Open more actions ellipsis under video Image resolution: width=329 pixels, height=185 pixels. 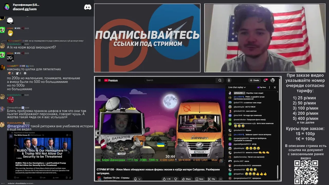click(221, 179)
